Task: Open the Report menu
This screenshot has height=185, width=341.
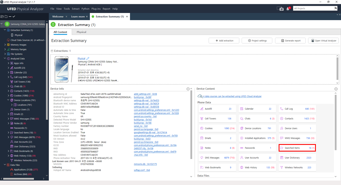Action: coord(106,9)
